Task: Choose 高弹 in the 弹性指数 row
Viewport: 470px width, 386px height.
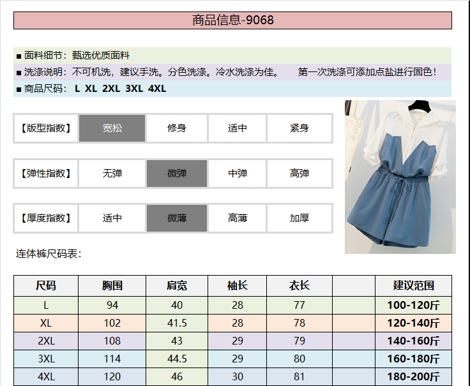Action: pyautogui.click(x=299, y=174)
